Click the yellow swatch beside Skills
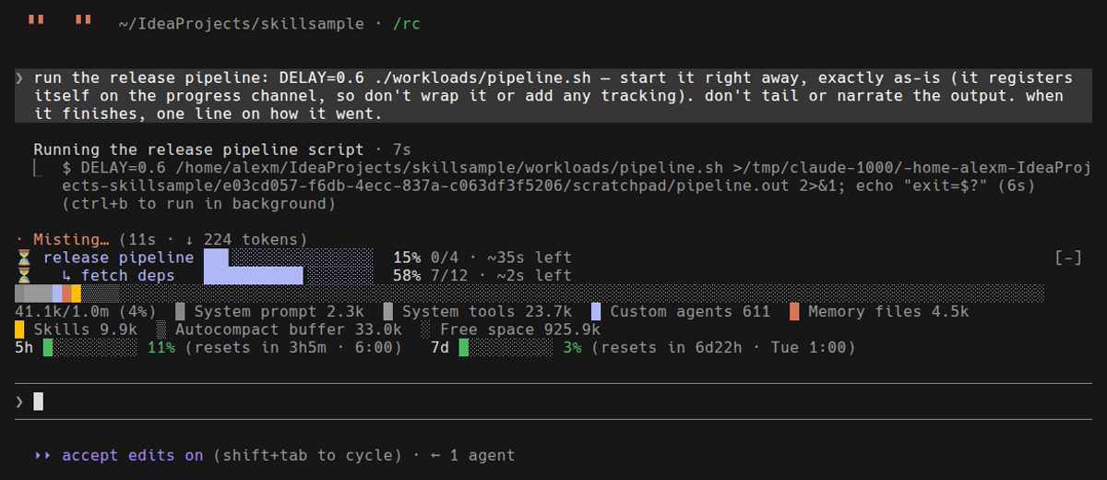This screenshot has height=480, width=1107. pyautogui.click(x=19, y=330)
